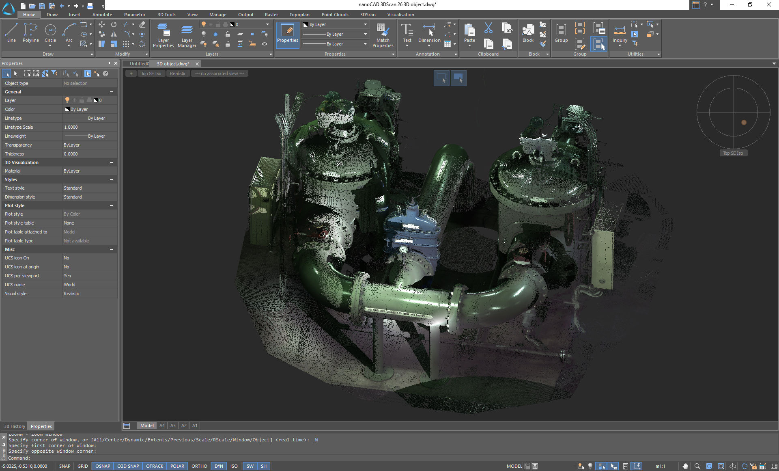
Task: Click the Top SE Iso viewport button
Action: point(151,73)
